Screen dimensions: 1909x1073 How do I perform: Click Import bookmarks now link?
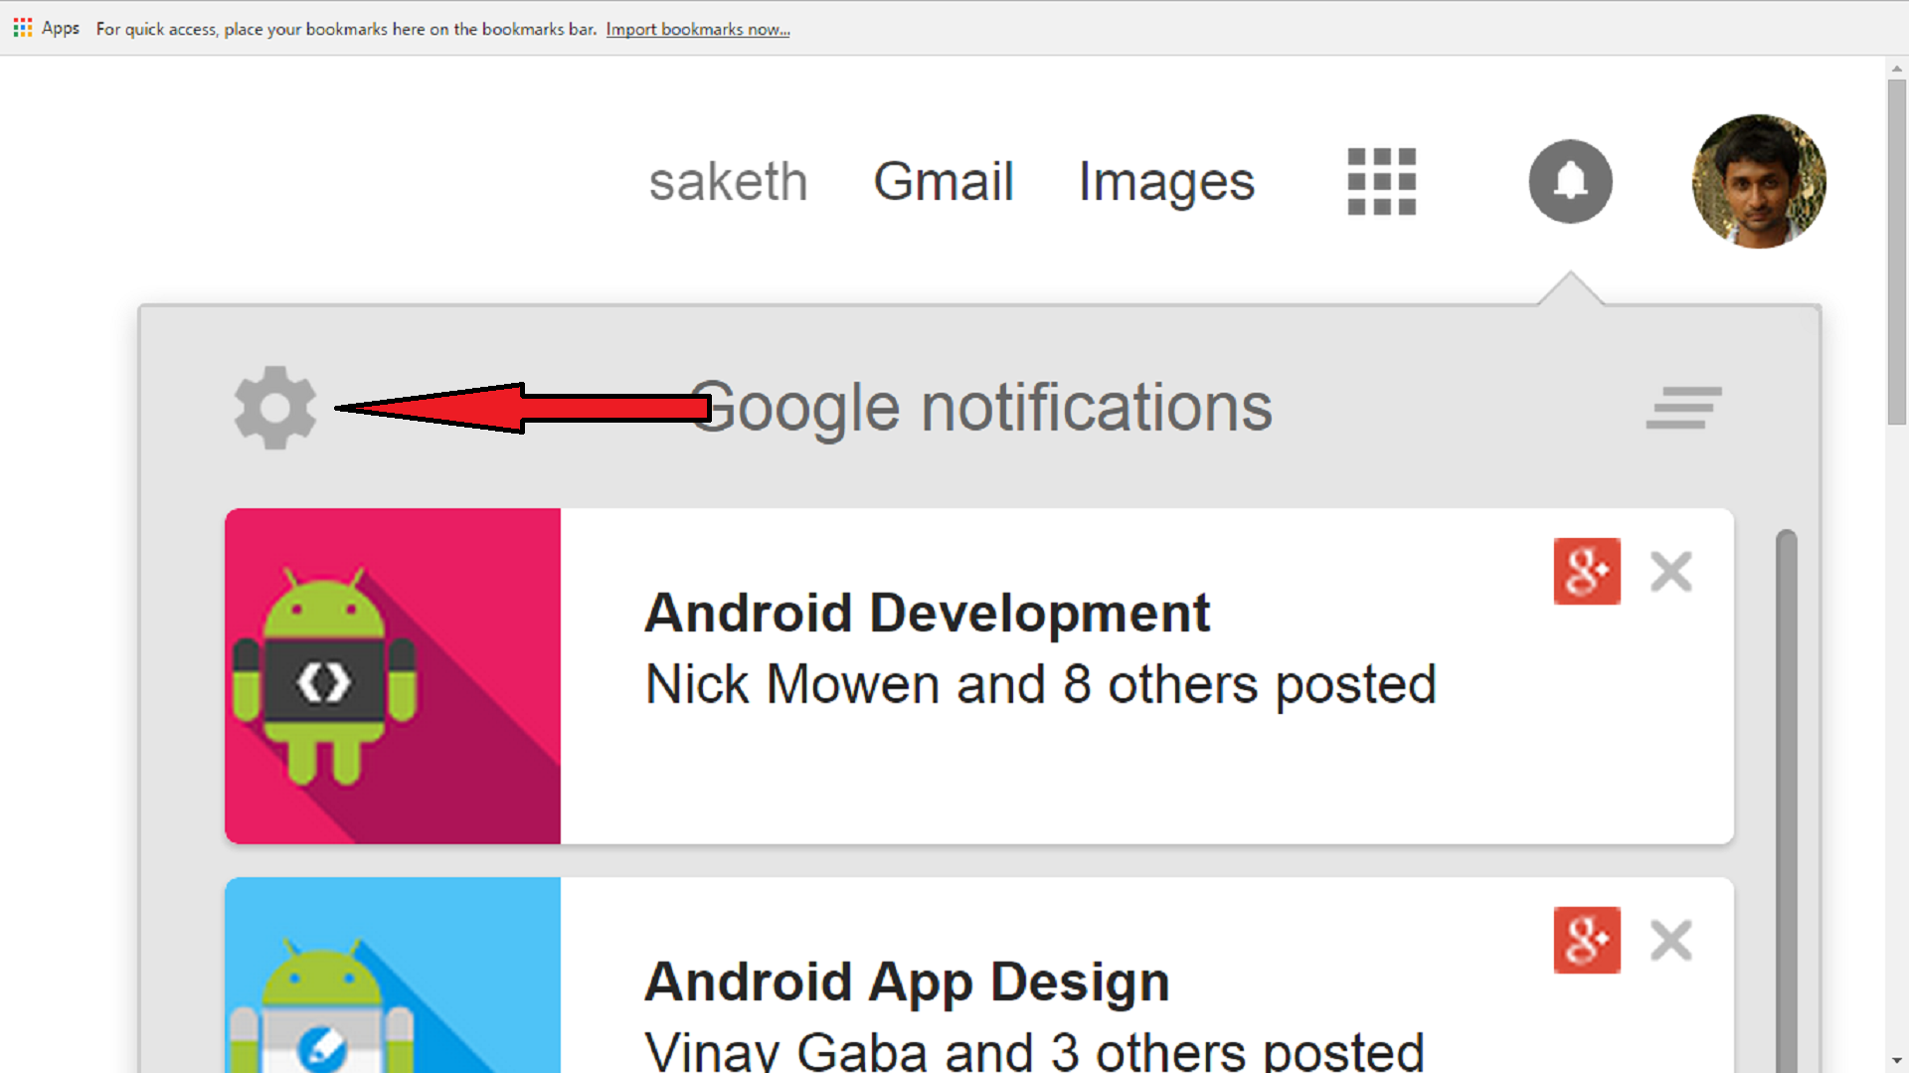tap(698, 29)
